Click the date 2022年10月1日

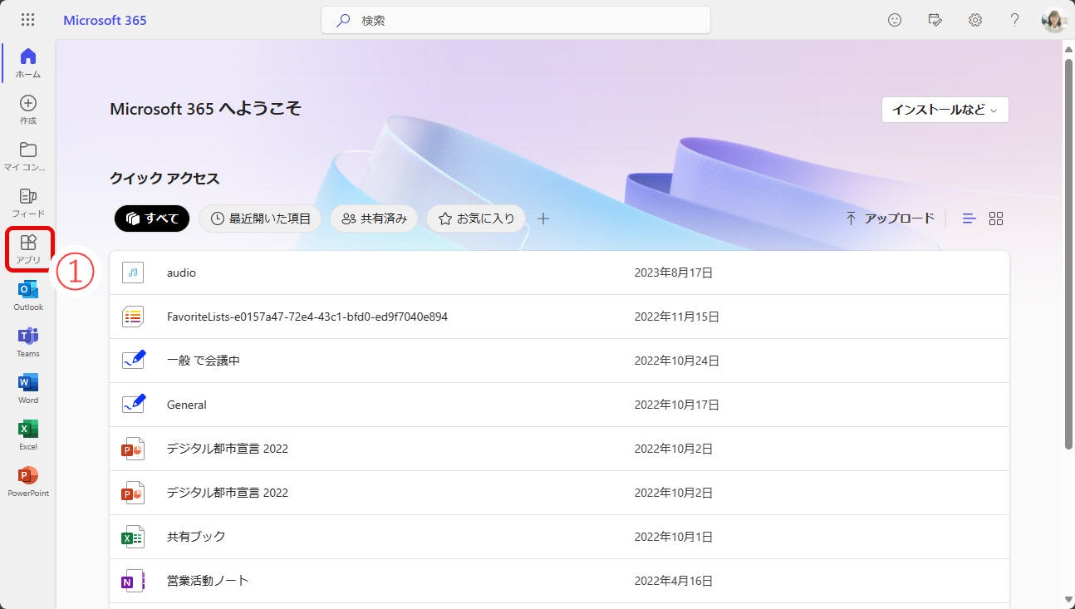click(x=674, y=537)
